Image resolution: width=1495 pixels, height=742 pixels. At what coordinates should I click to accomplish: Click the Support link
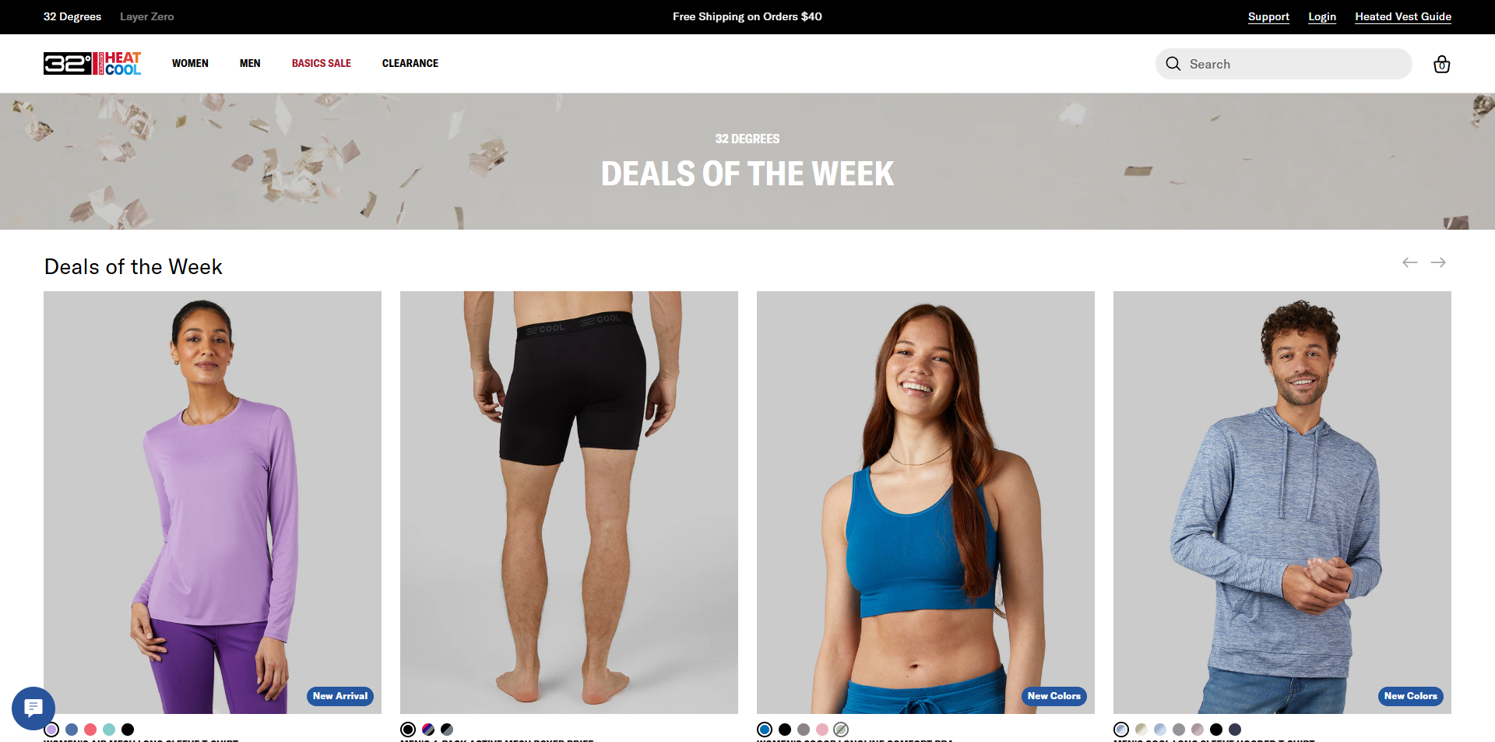point(1268,16)
